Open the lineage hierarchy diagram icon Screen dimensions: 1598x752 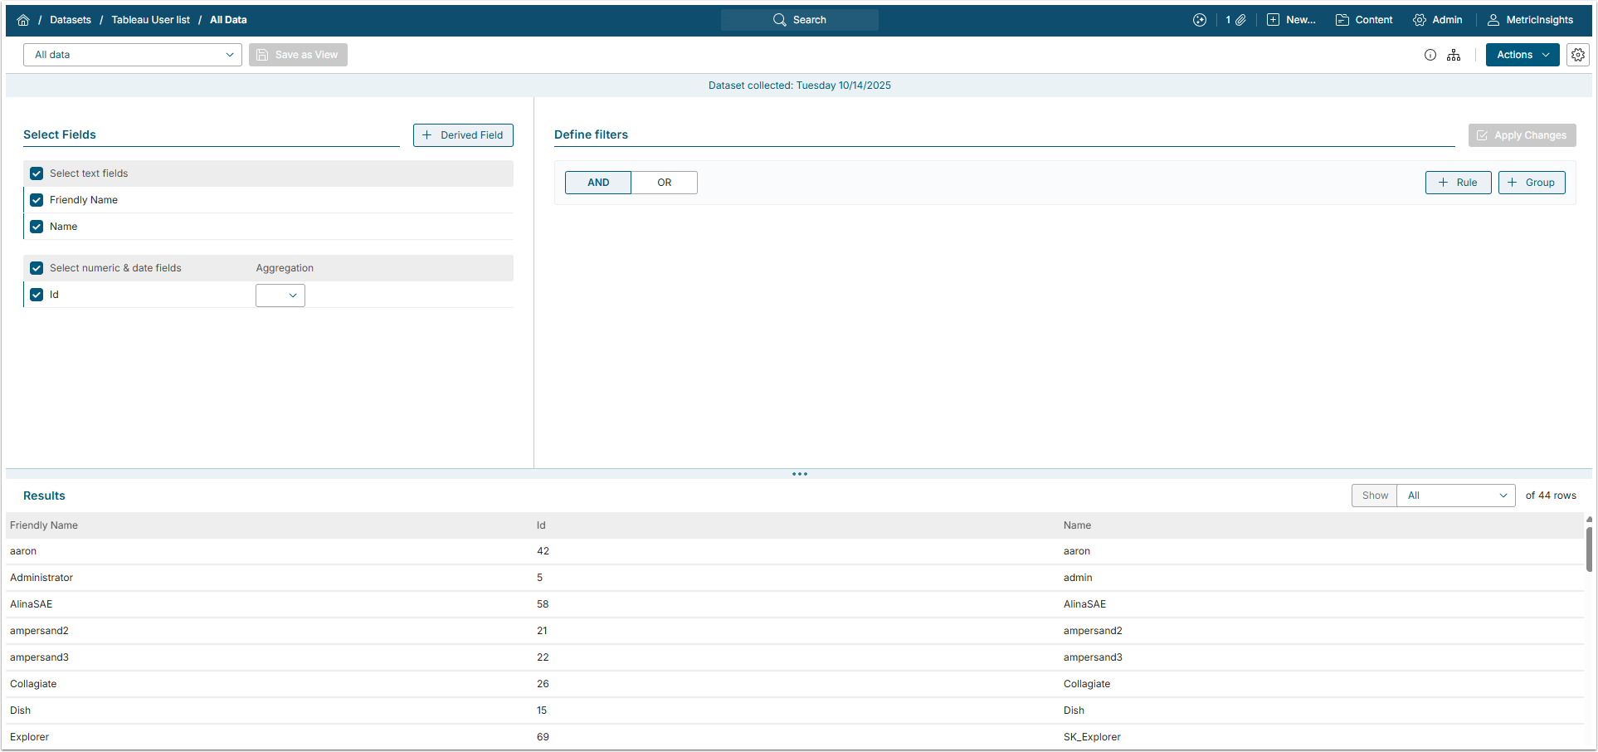tap(1454, 55)
